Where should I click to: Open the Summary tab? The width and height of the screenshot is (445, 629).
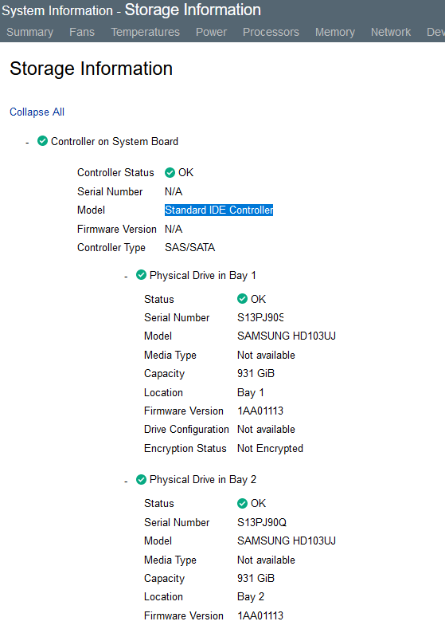click(x=29, y=32)
